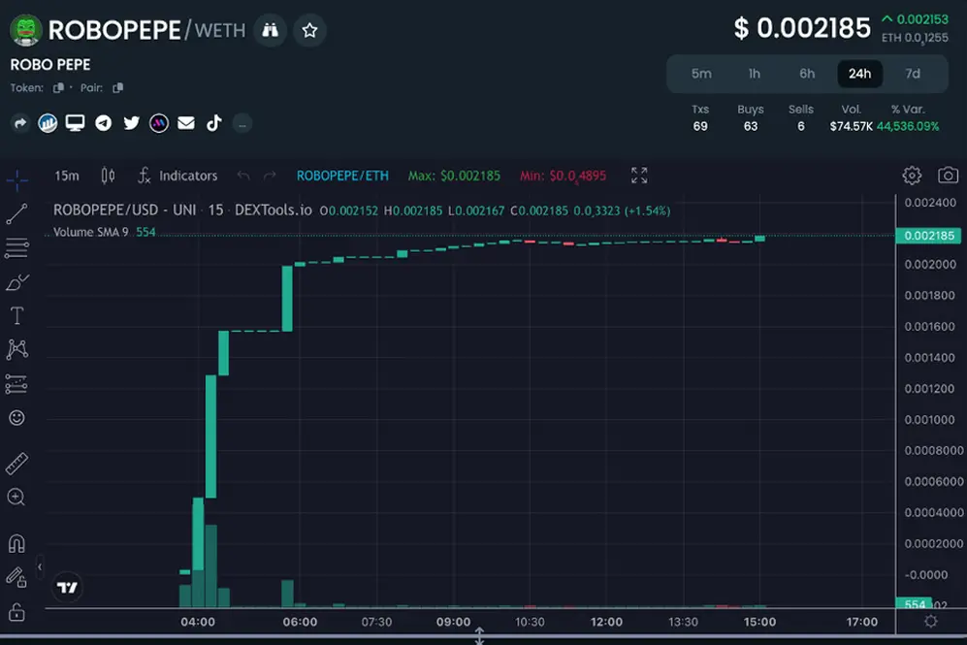Open the purple M social icon
The height and width of the screenshot is (645, 967).
pyautogui.click(x=159, y=123)
